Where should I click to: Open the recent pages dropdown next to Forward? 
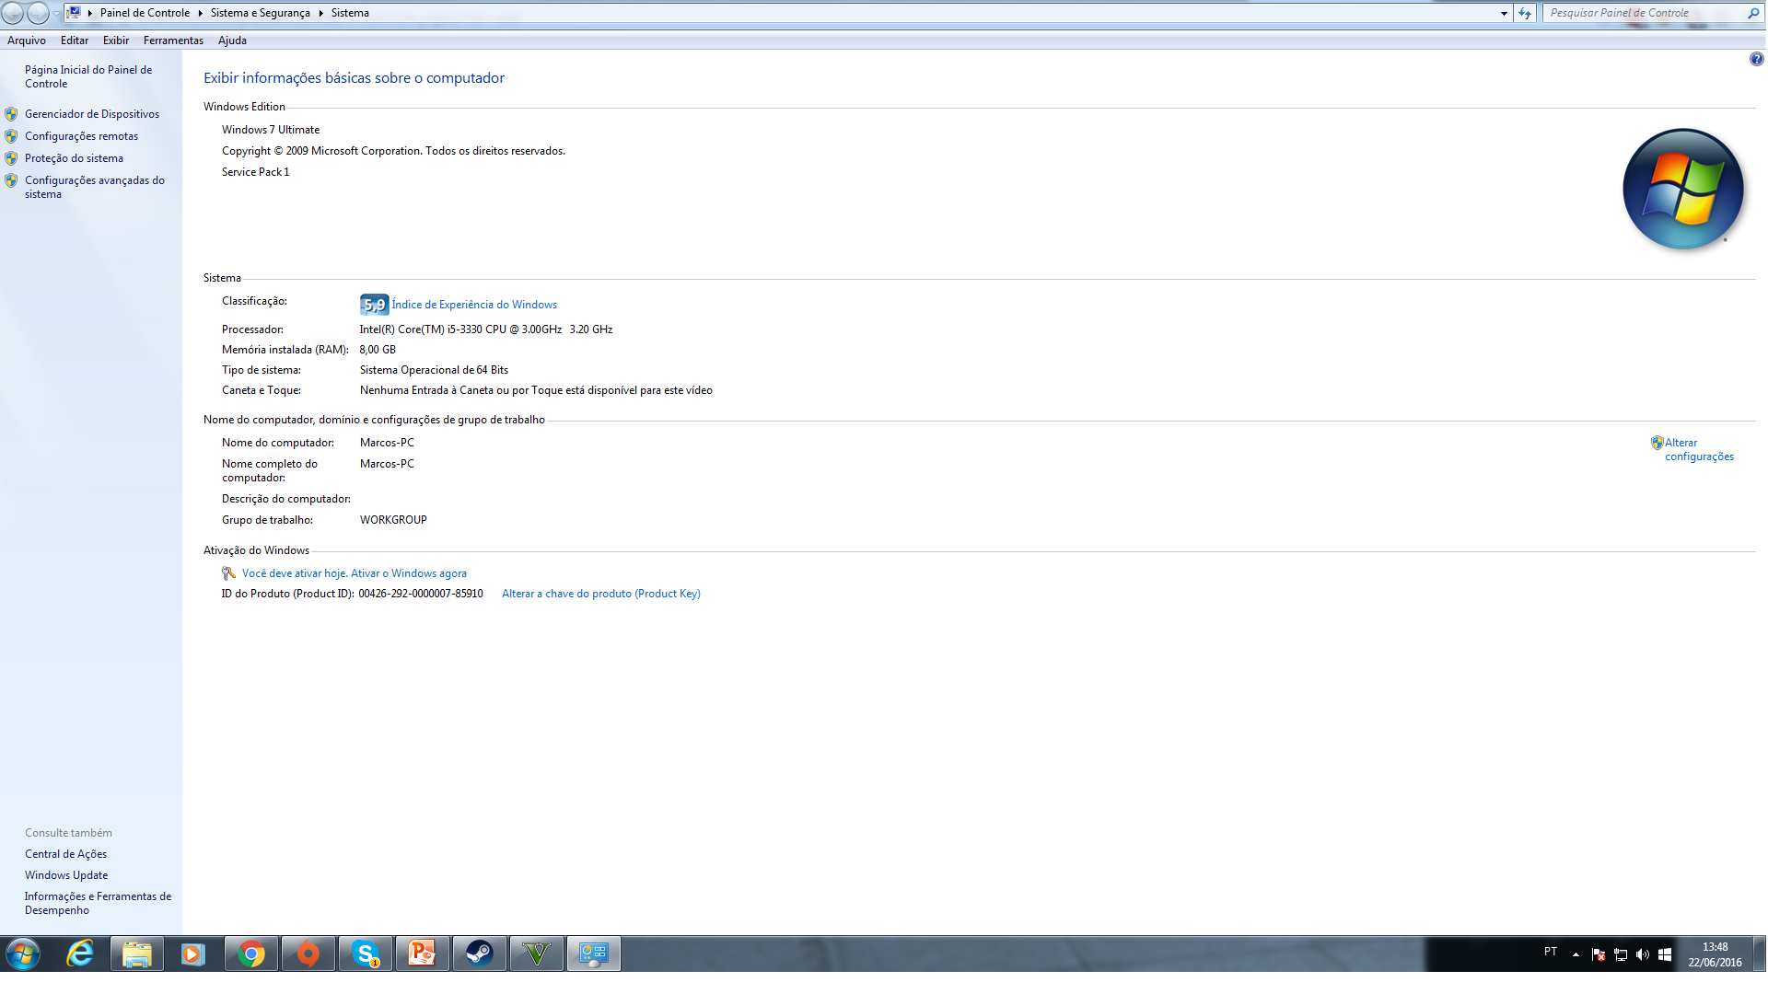[x=56, y=13]
